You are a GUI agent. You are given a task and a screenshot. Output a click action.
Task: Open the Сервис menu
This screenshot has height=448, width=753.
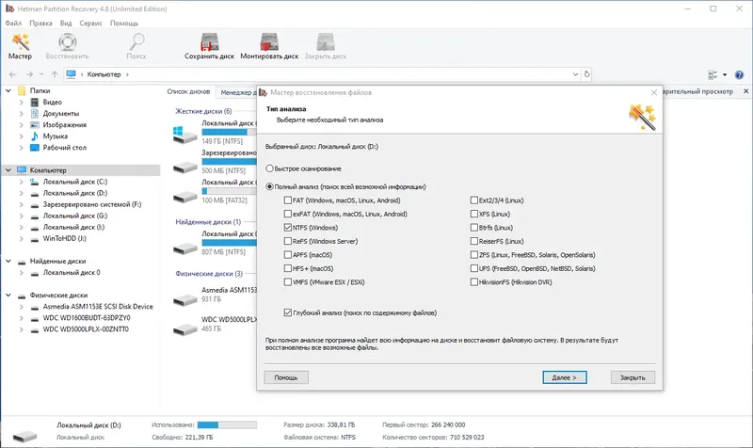pos(90,23)
